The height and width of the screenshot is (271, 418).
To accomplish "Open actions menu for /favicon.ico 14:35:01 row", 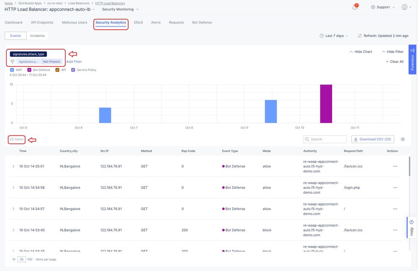I will 395,166.
